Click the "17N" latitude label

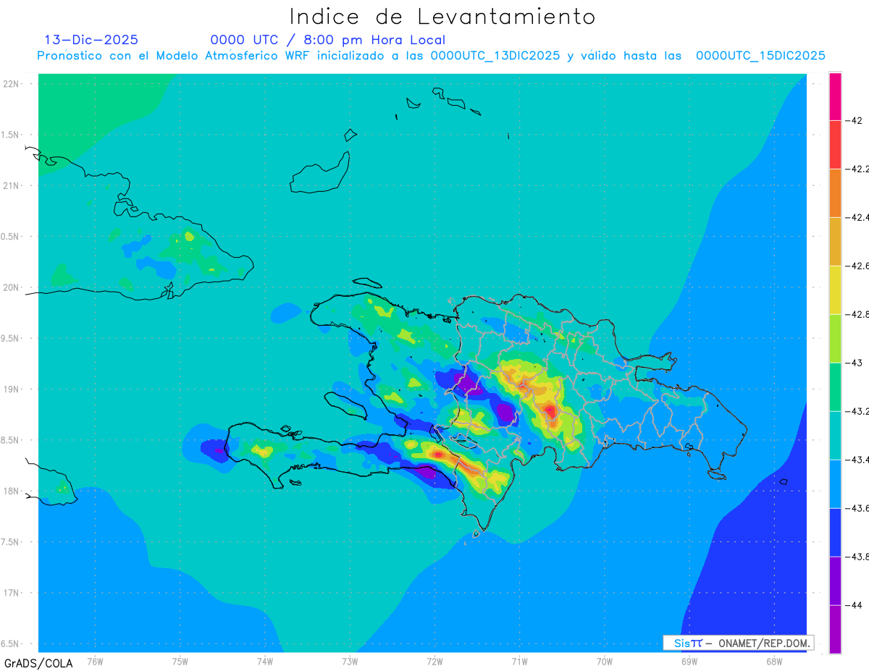11,593
